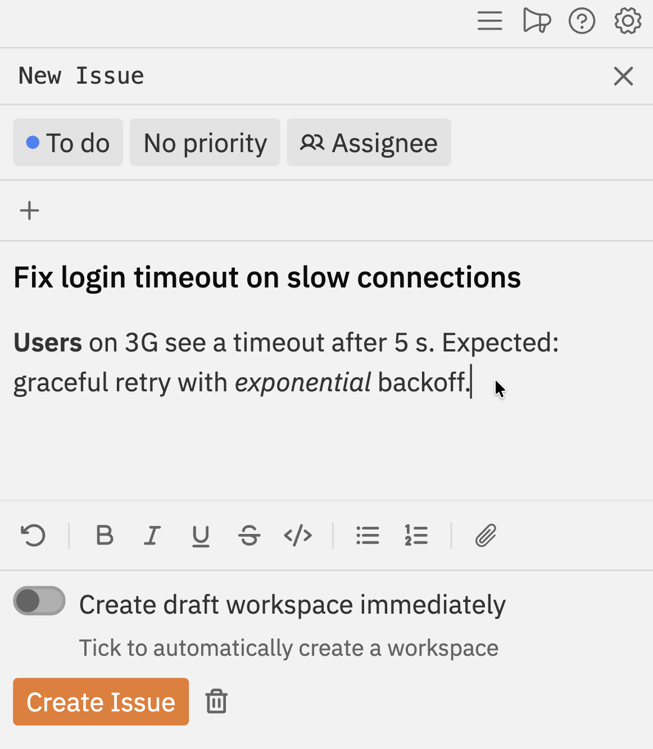Open the hamburger menu
The image size is (653, 749).
pos(489,21)
